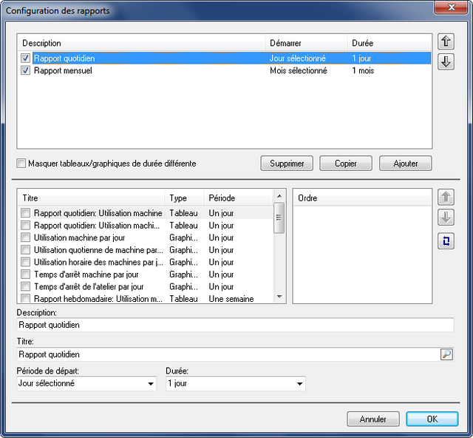Click the Copier button
Screen dimensions: 473x438
tap(346, 164)
